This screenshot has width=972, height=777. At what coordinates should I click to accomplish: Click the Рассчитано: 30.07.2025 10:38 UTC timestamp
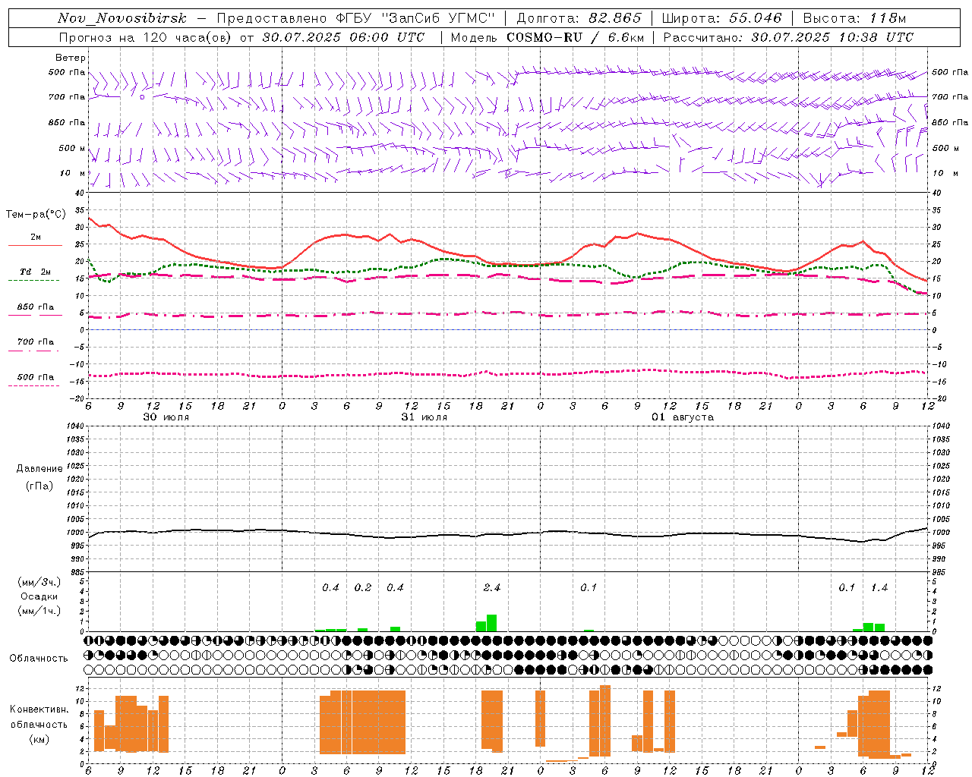tap(789, 37)
